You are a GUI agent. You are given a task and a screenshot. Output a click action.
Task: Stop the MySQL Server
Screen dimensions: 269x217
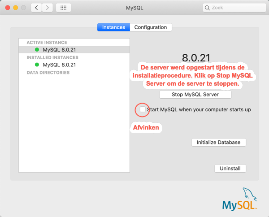coord(195,95)
